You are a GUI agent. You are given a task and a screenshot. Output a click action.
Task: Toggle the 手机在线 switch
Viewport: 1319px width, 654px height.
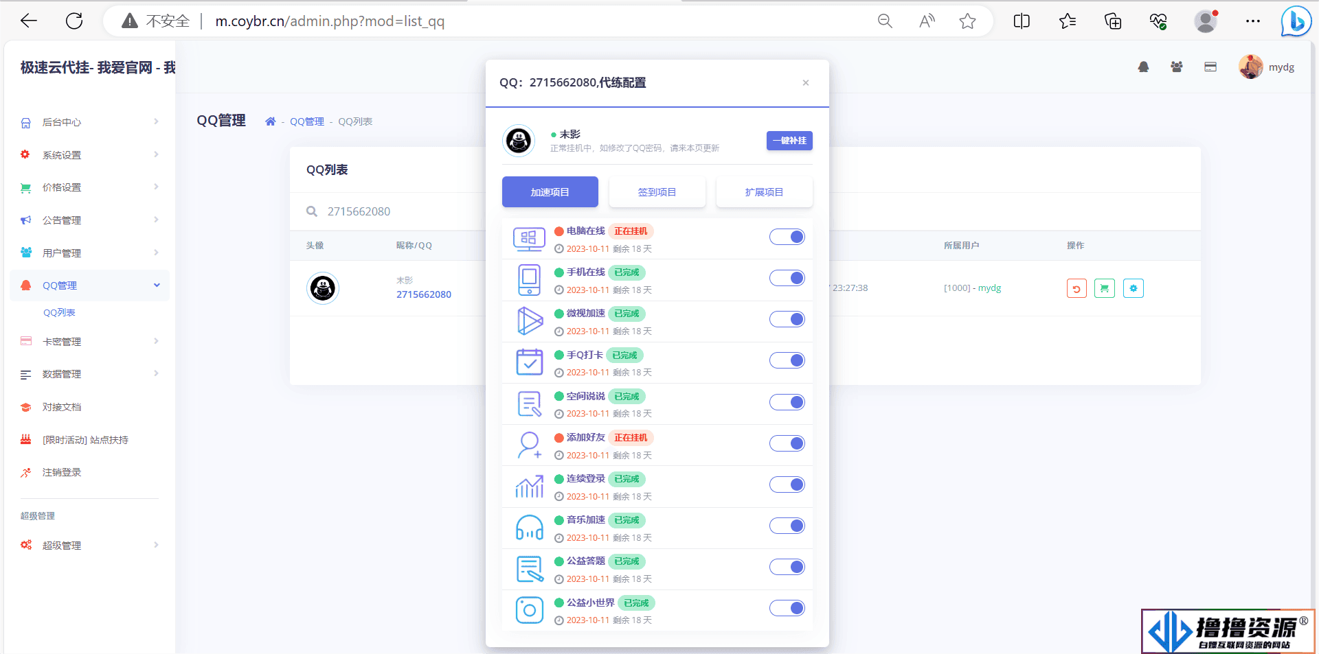[x=787, y=278]
